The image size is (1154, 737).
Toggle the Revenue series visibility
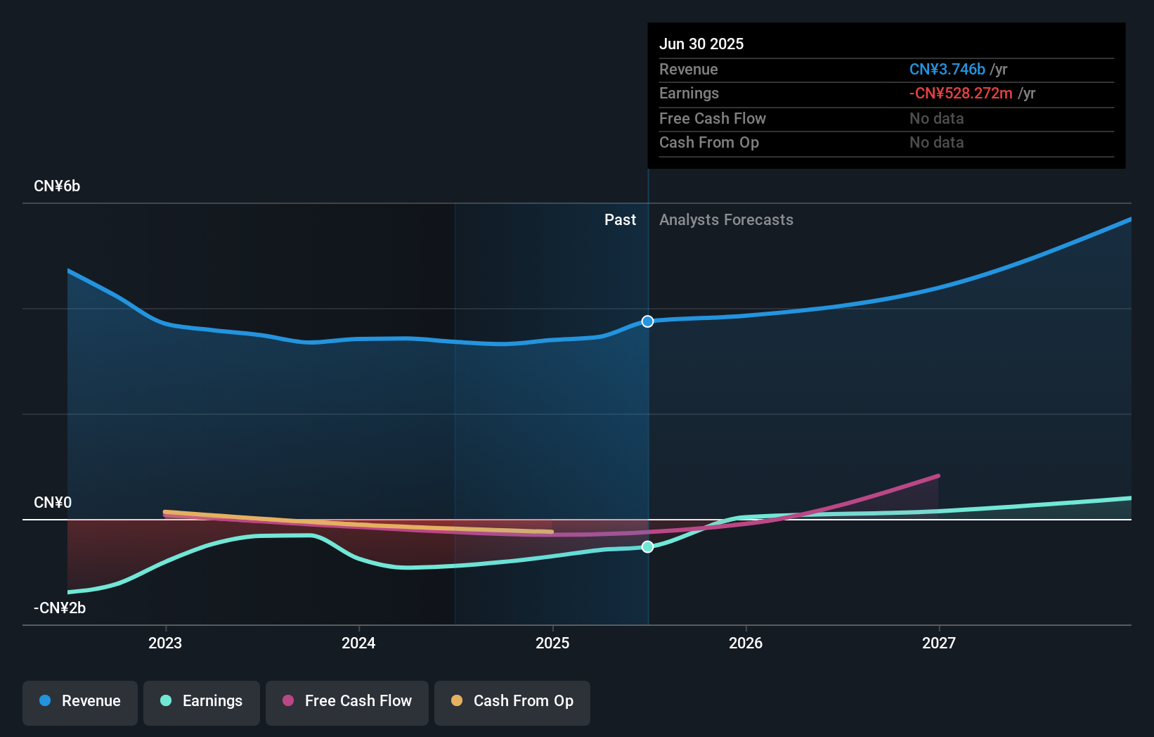tap(79, 701)
